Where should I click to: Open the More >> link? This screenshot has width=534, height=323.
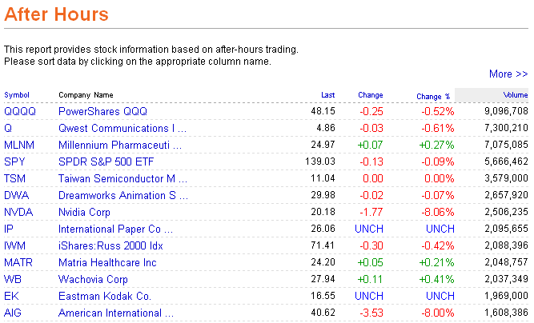[508, 74]
